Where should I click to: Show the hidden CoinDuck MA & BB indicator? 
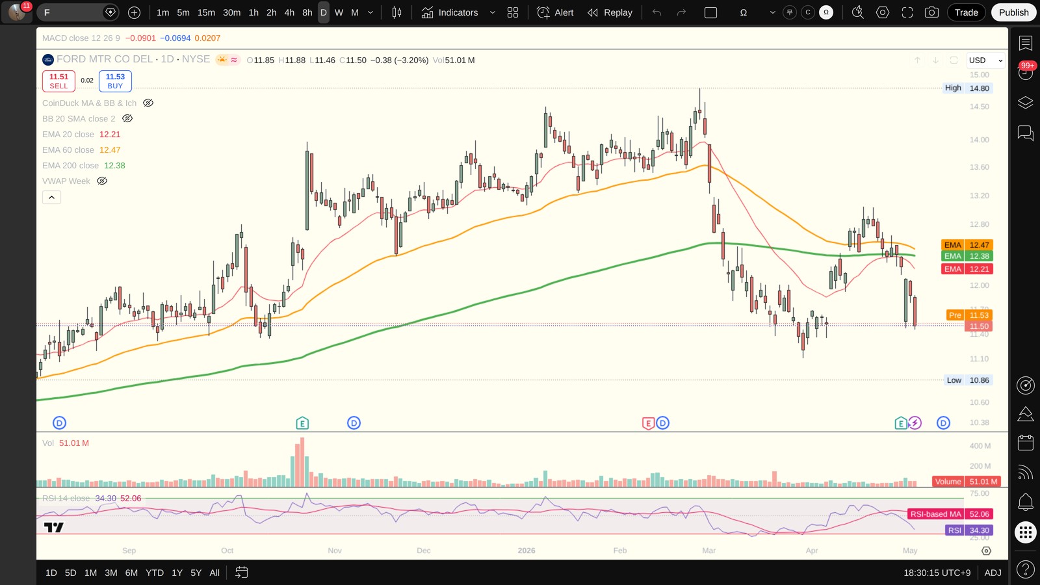coord(148,103)
